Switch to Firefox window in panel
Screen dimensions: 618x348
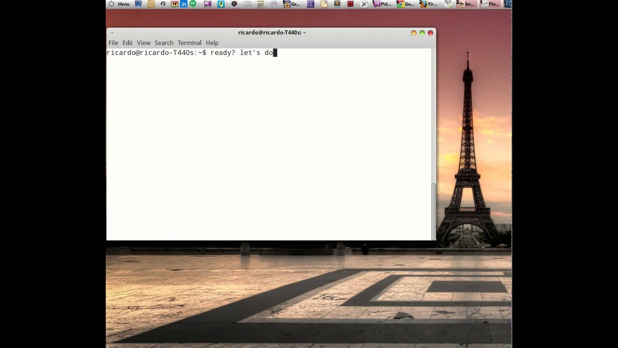pos(429,4)
